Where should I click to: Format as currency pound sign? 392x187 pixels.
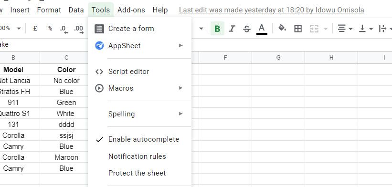[x=35, y=28]
